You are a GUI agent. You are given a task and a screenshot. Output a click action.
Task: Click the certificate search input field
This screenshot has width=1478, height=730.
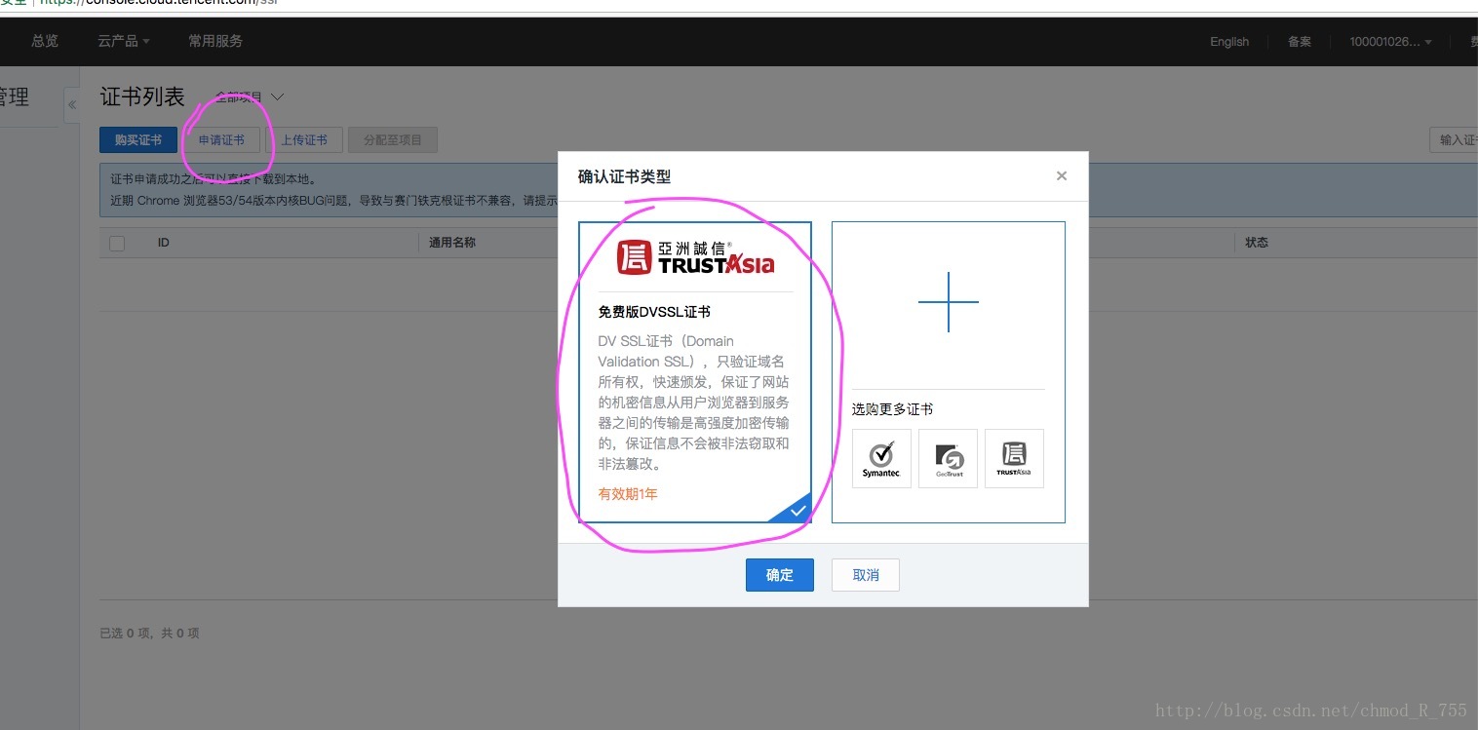(x=1454, y=140)
